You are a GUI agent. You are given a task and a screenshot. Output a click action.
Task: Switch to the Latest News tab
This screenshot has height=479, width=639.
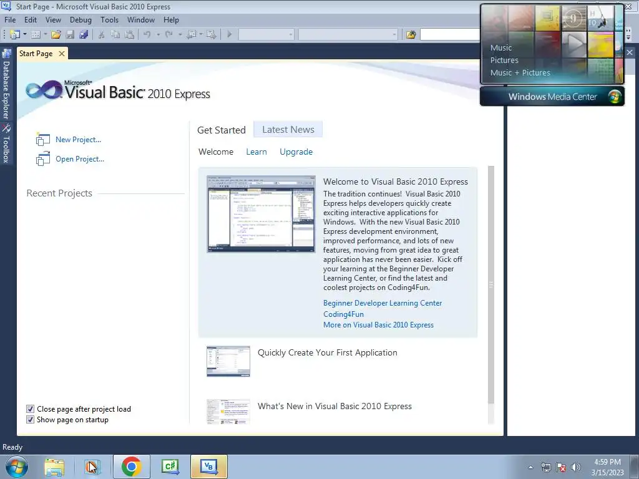coord(288,130)
